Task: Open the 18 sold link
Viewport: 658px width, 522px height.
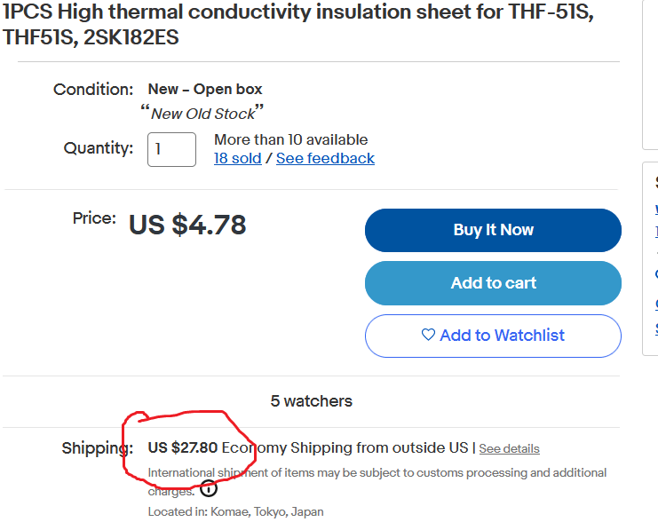Action: click(x=237, y=159)
